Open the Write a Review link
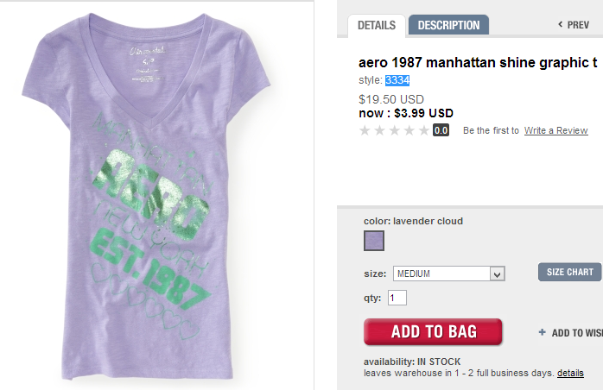 pyautogui.click(x=555, y=130)
